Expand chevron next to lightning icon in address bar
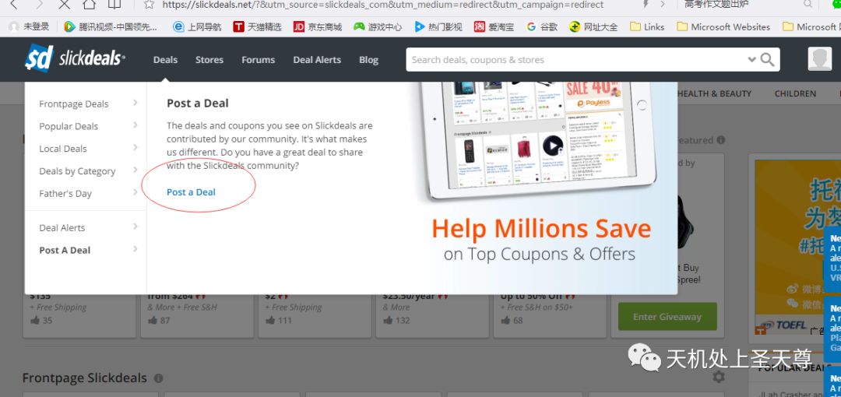This screenshot has height=397, width=841. click(x=663, y=5)
